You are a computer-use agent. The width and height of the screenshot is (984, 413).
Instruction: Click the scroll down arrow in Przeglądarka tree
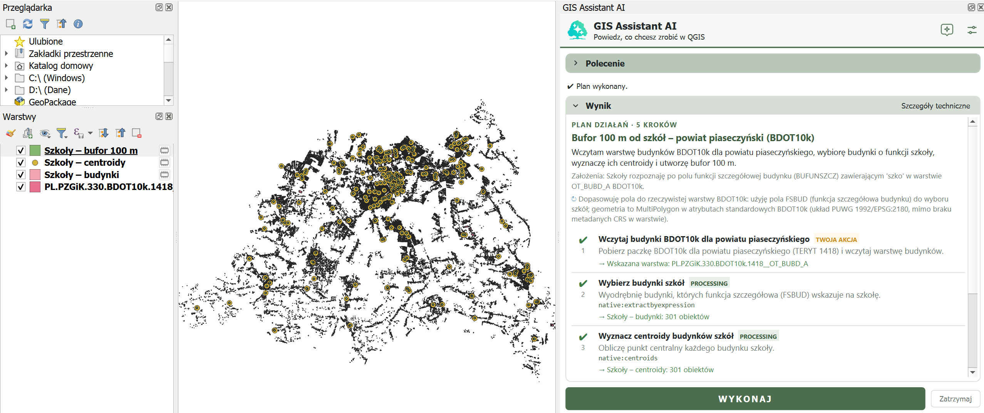click(168, 101)
